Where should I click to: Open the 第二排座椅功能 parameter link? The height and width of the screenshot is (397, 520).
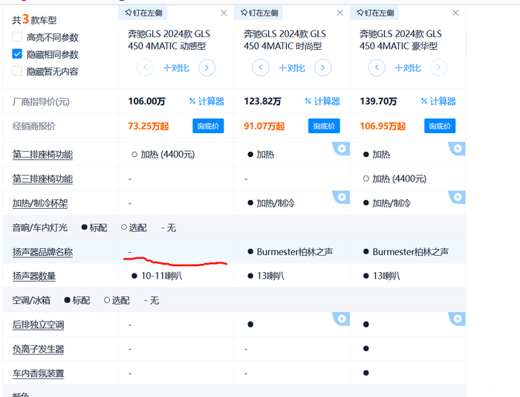(x=42, y=155)
